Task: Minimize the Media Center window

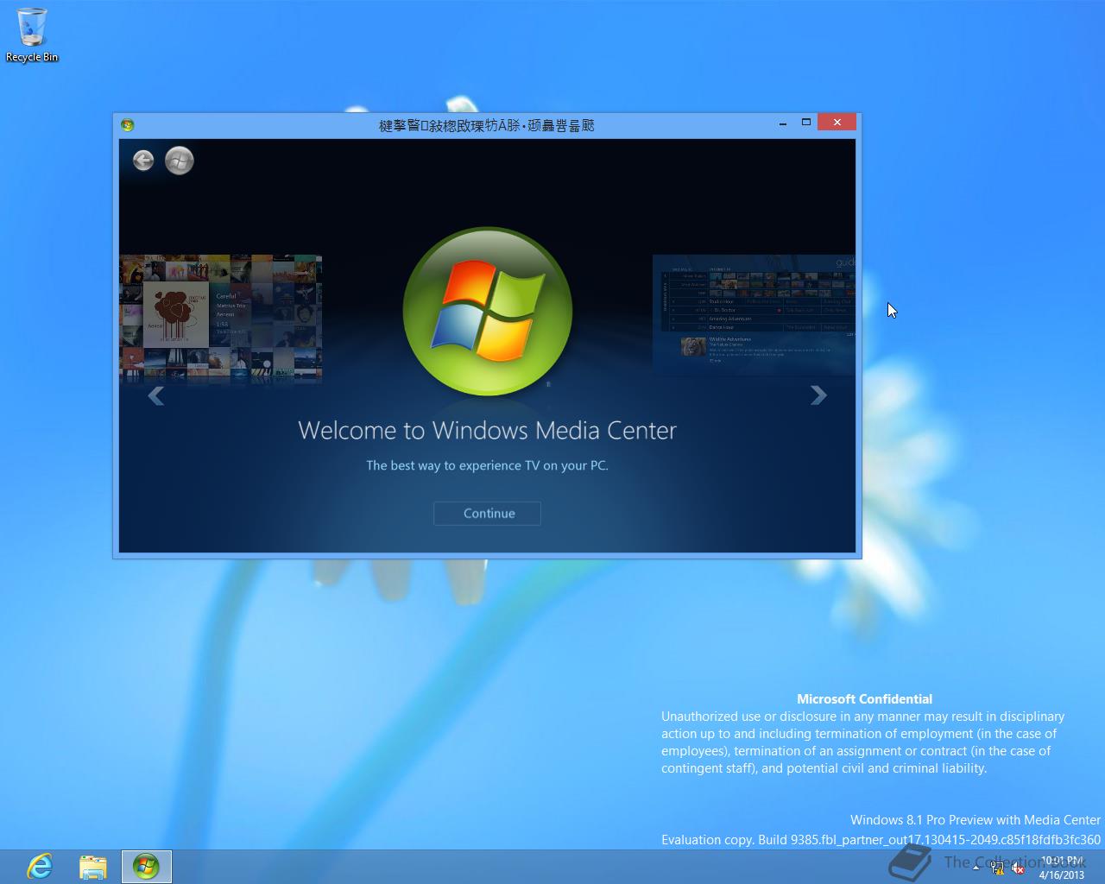Action: [783, 123]
